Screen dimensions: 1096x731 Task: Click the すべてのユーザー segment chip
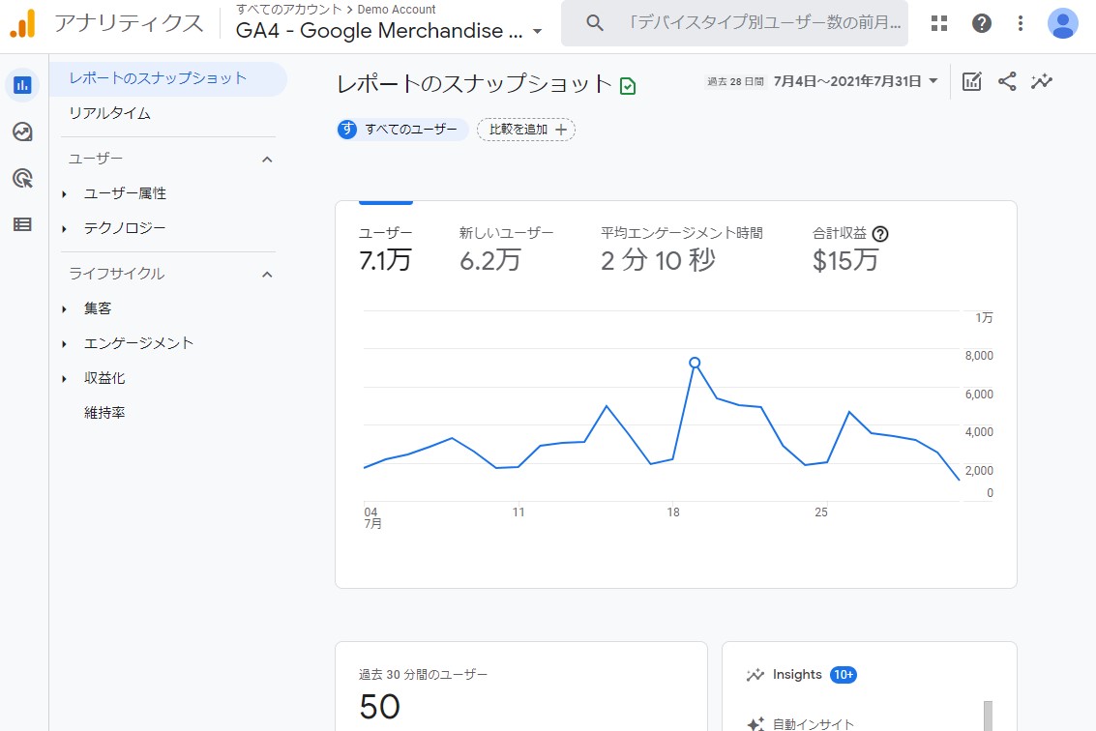(x=401, y=130)
